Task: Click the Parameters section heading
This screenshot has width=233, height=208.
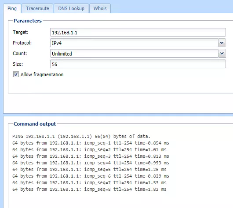Action: (x=28, y=21)
